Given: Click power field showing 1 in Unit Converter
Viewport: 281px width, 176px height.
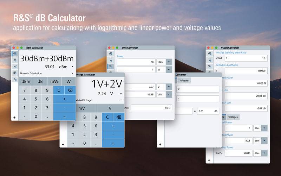Looking at the screenshot, I should [x=136, y=69].
